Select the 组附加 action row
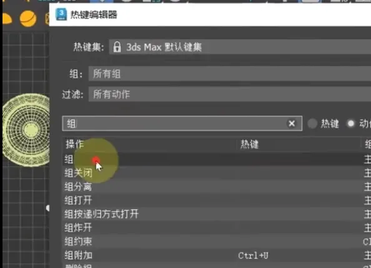 (x=217, y=255)
